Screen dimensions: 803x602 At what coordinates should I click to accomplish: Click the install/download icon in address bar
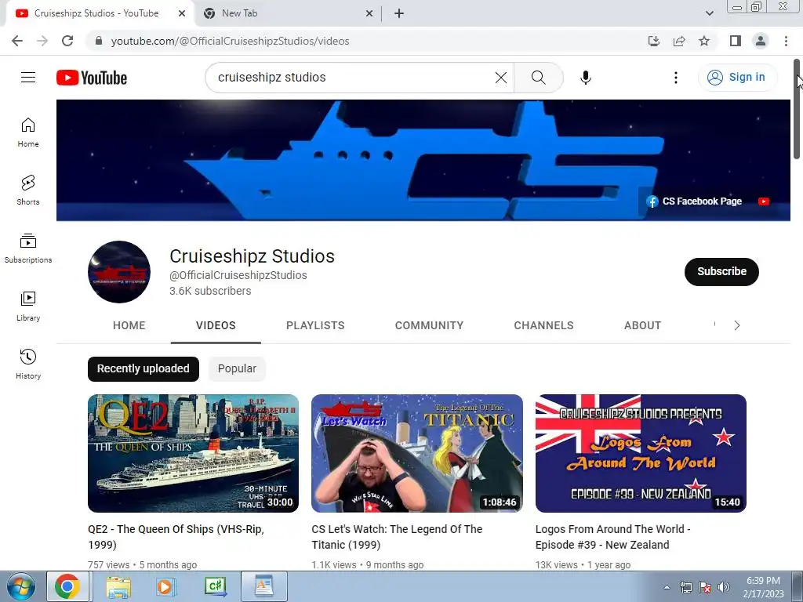[654, 41]
